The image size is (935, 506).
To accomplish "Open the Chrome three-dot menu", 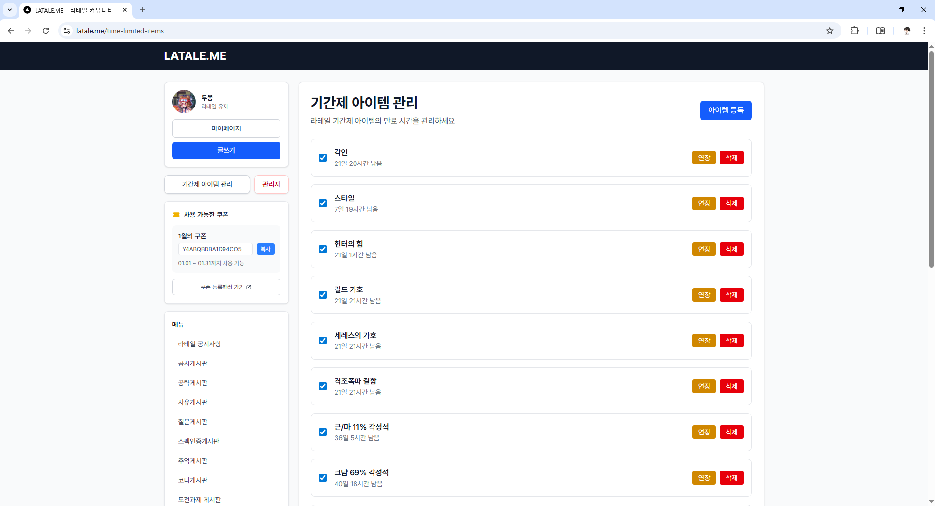I will click(x=924, y=31).
